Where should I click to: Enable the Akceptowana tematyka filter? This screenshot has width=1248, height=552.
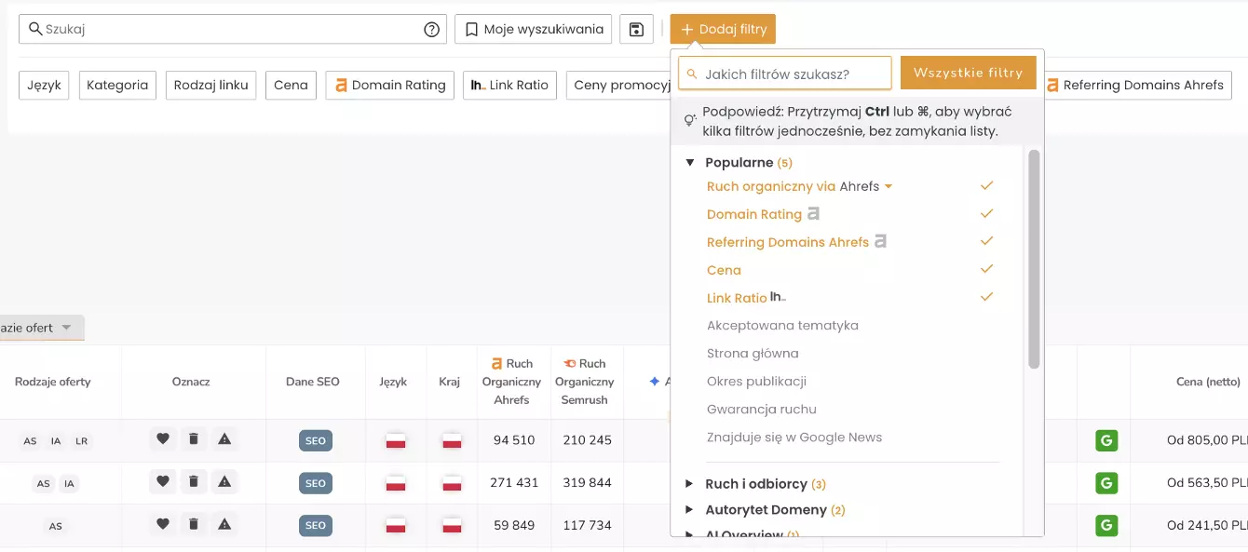tap(782, 326)
